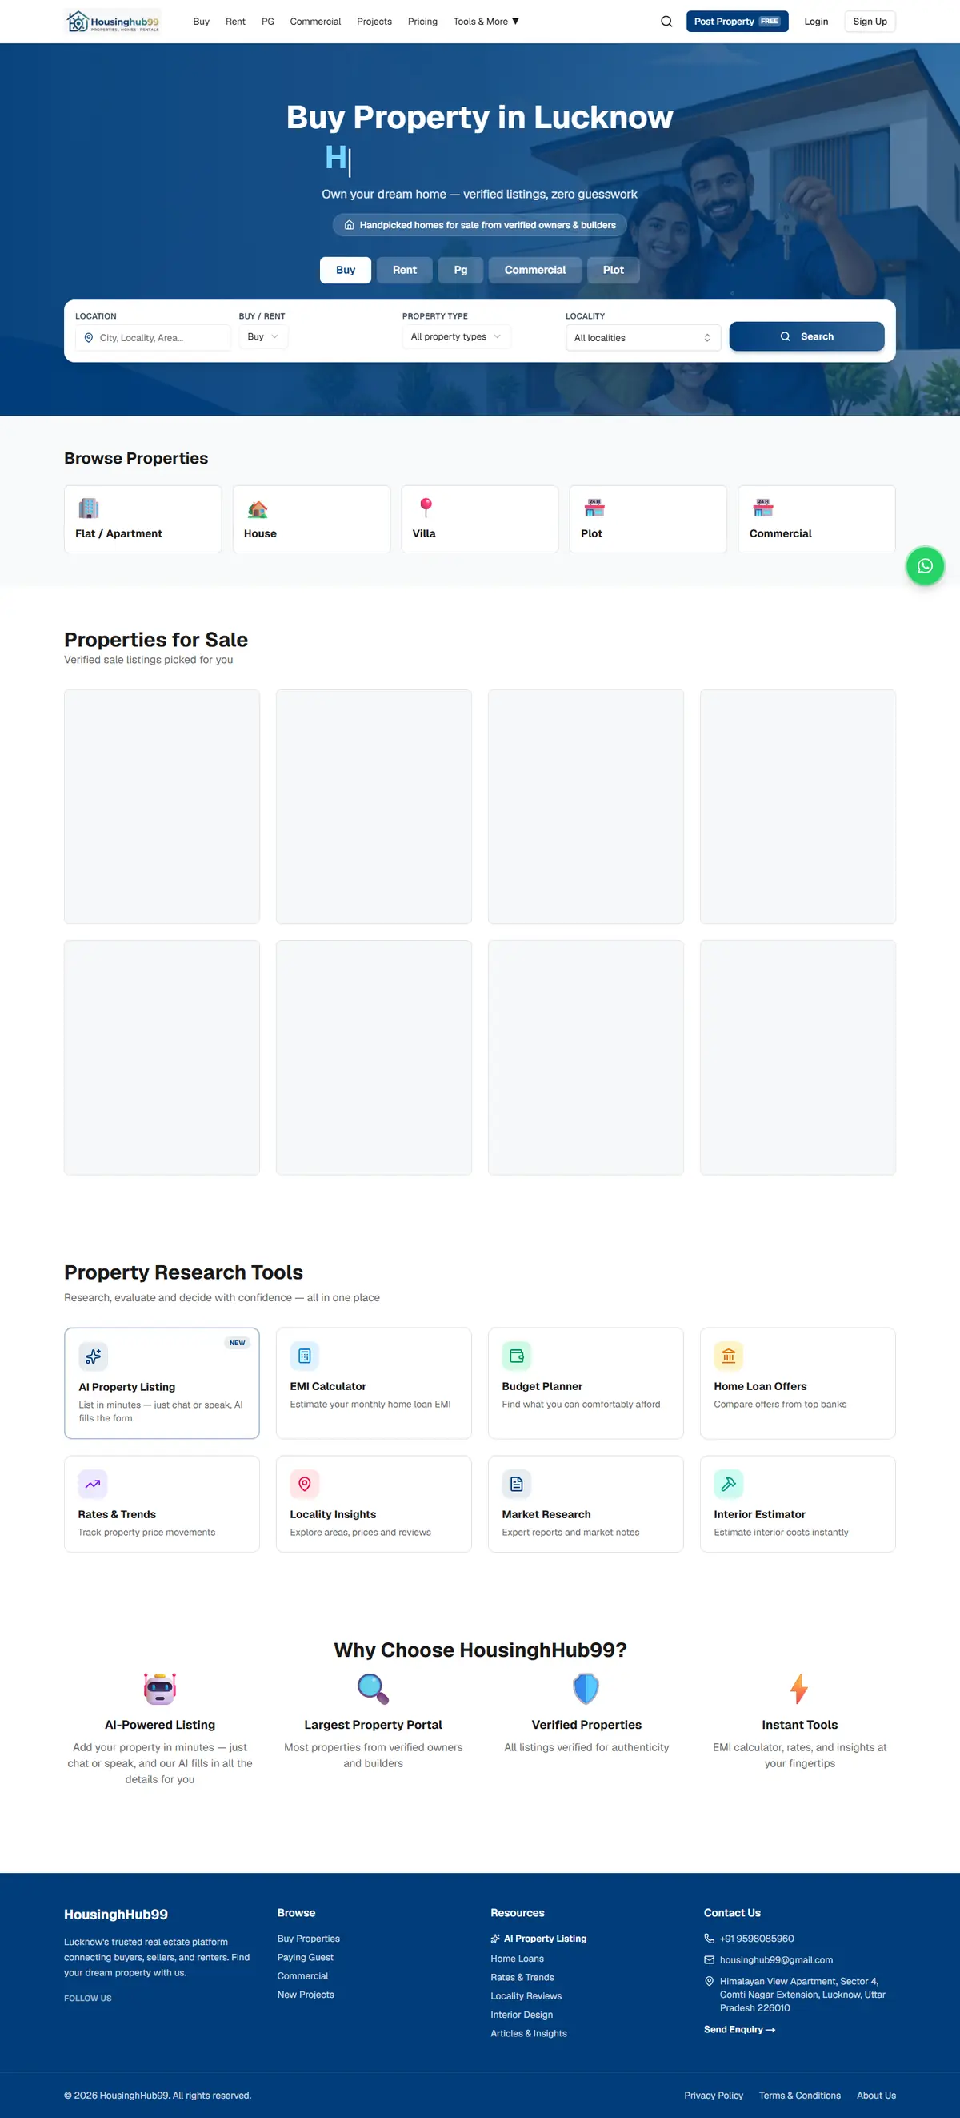960x2118 pixels.
Task: Click the Post Property FREE button
Action: point(738,22)
